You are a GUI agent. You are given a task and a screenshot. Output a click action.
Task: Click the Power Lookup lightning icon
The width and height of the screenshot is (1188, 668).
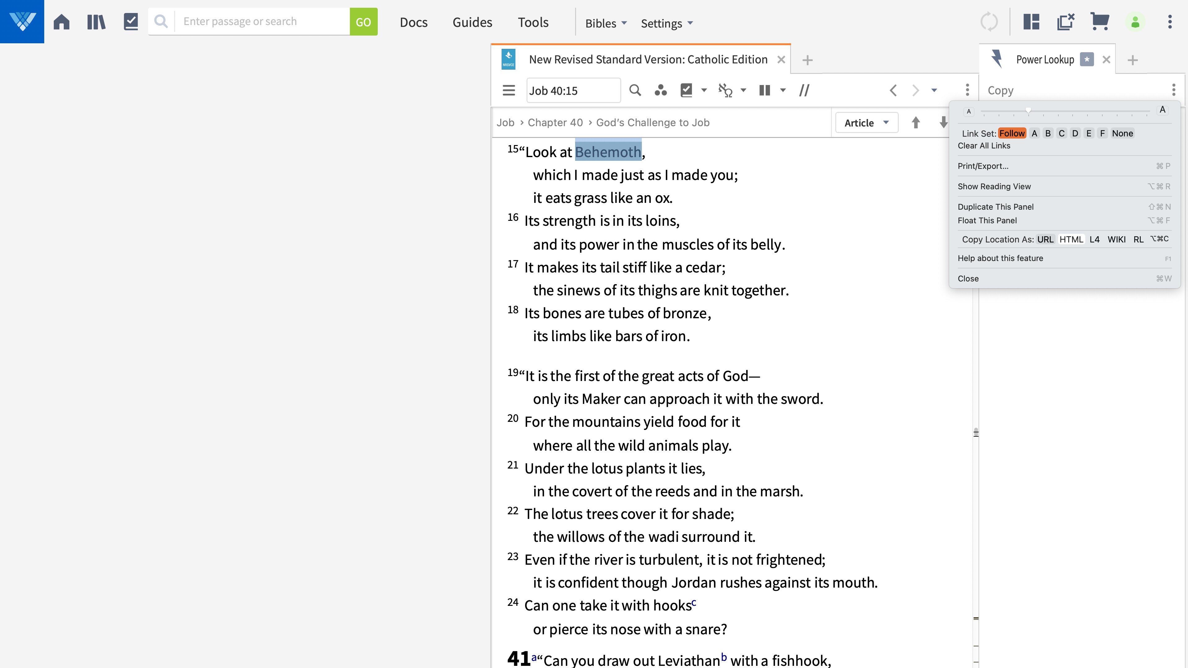(997, 59)
